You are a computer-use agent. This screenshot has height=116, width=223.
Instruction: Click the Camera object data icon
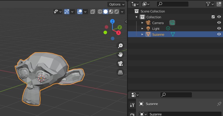pyautogui.click(x=172, y=23)
